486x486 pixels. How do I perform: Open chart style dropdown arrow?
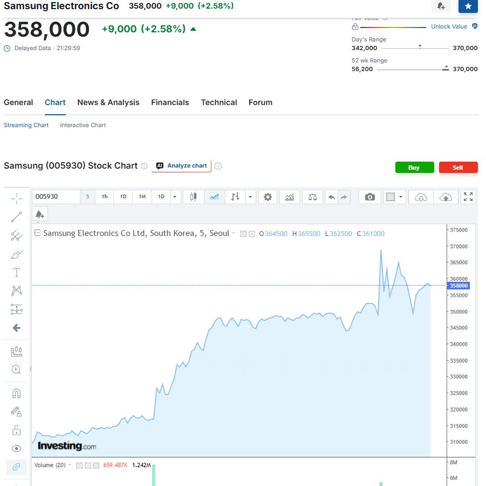click(x=250, y=197)
